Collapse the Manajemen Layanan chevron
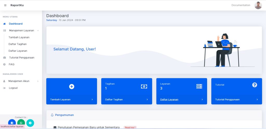 click(38, 31)
